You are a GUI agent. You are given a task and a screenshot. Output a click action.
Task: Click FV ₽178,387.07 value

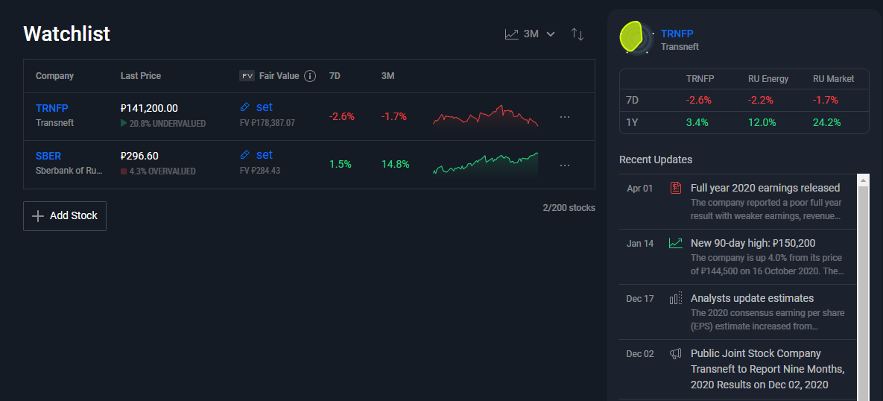tap(268, 122)
